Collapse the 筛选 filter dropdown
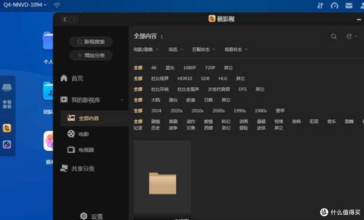 [176, 49]
